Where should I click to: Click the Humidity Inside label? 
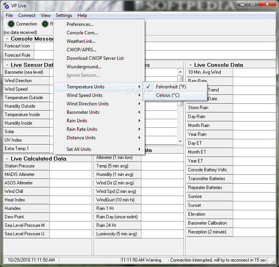pos(26,123)
